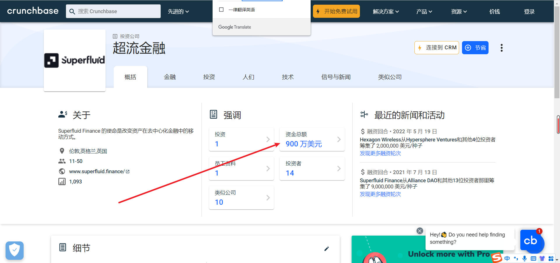Click the search magnifier icon

click(72, 11)
